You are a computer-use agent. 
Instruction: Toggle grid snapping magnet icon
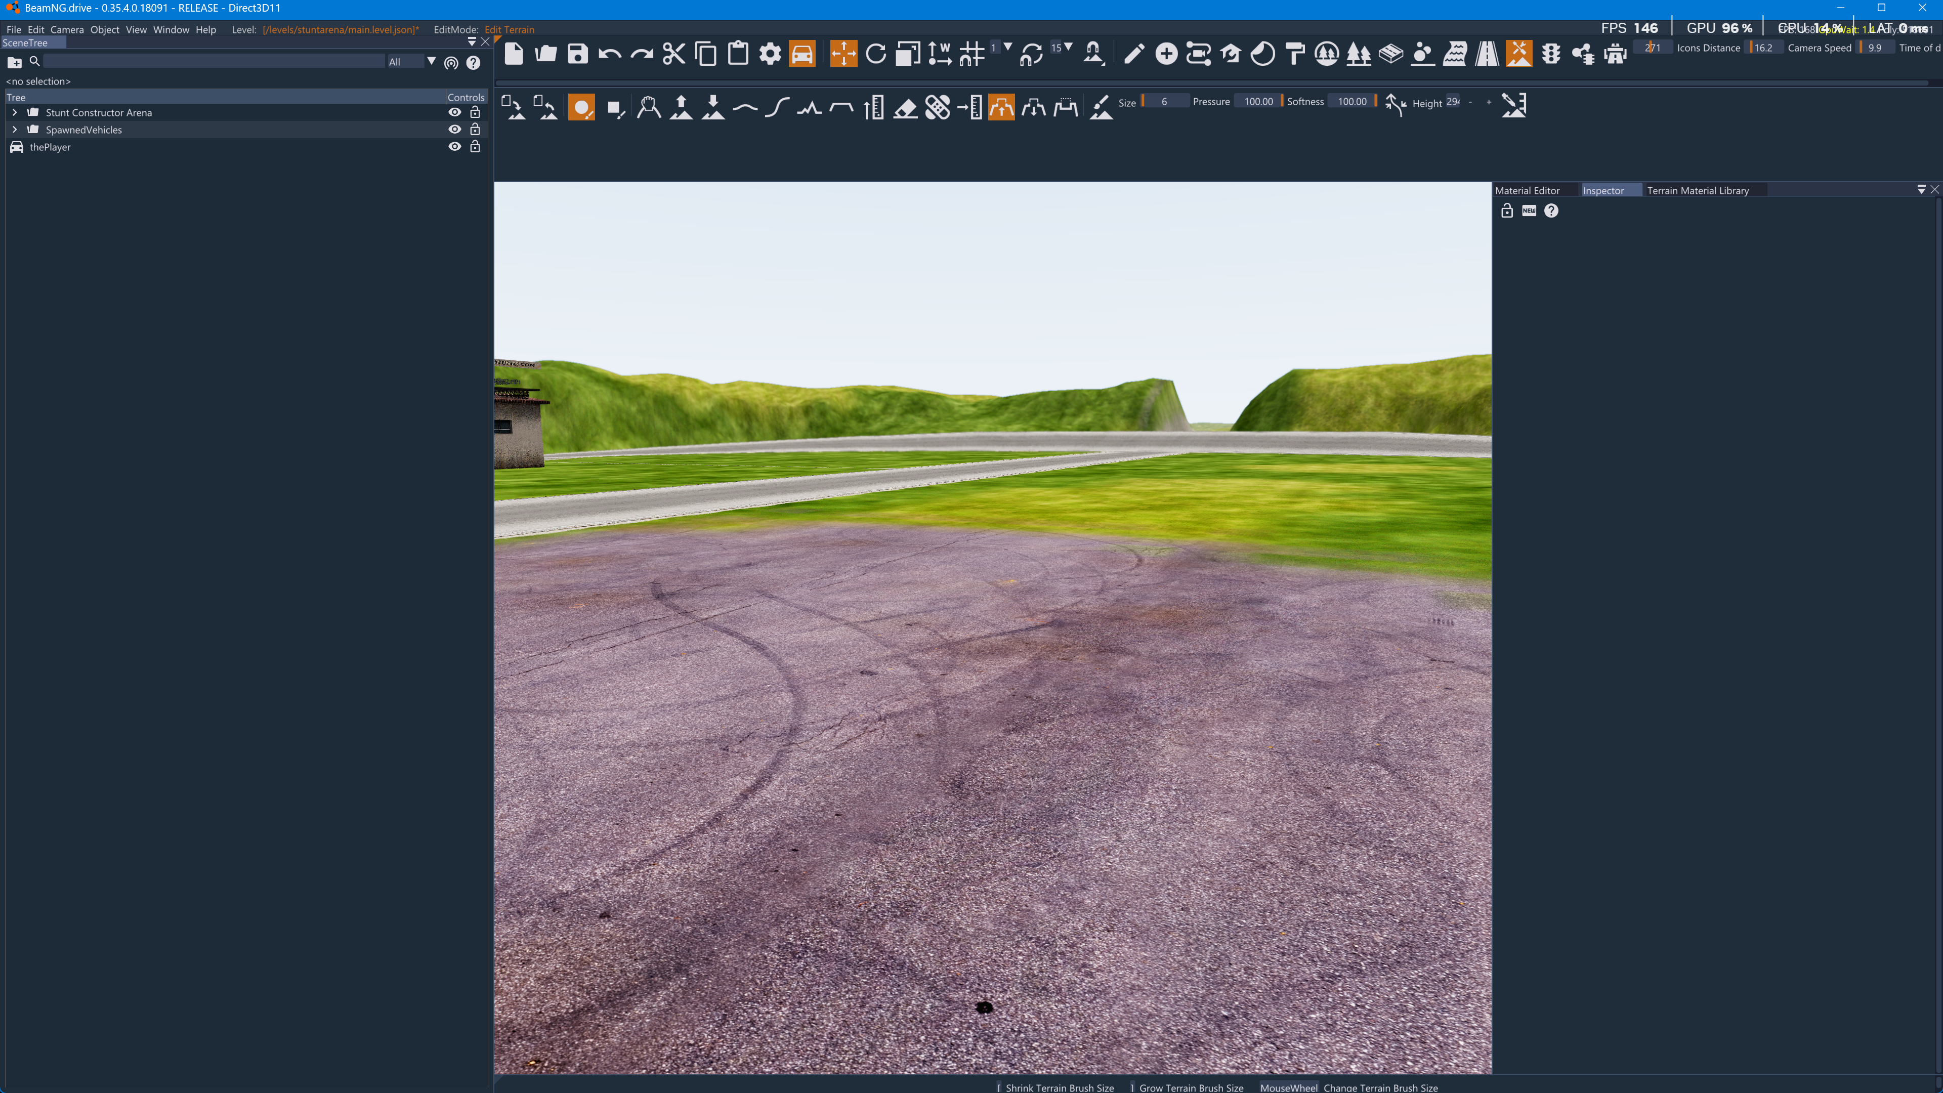tap(971, 54)
